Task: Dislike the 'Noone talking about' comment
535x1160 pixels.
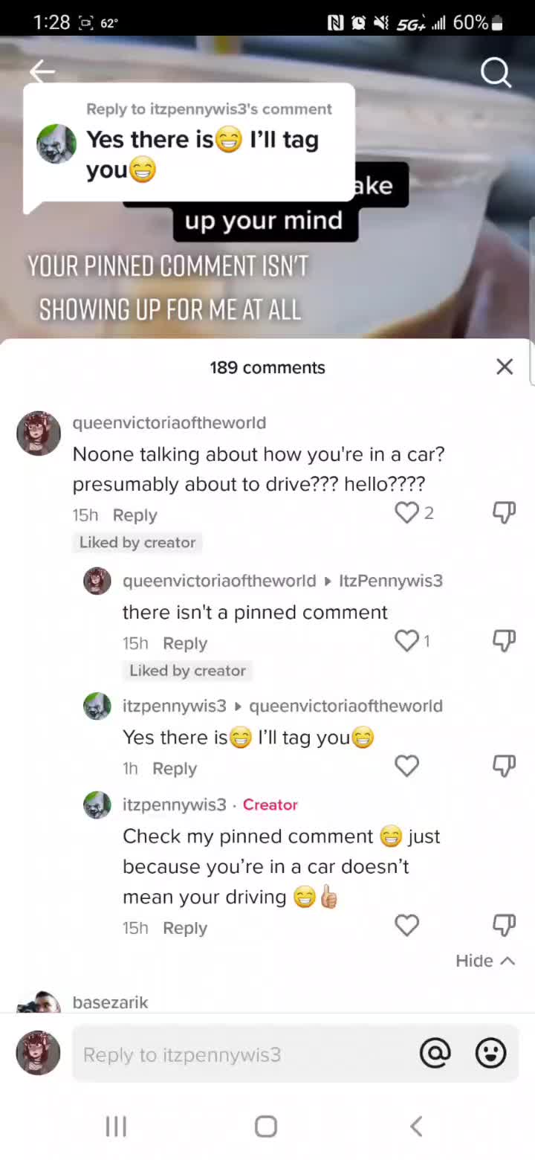Action: [504, 512]
